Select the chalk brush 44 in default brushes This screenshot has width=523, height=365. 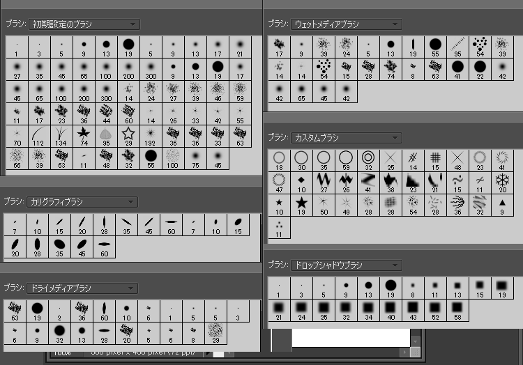pyautogui.click(x=106, y=114)
